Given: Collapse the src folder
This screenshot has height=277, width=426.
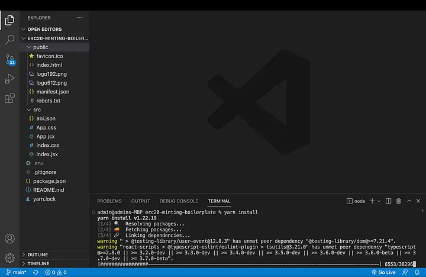Looking at the screenshot, I should (37, 109).
